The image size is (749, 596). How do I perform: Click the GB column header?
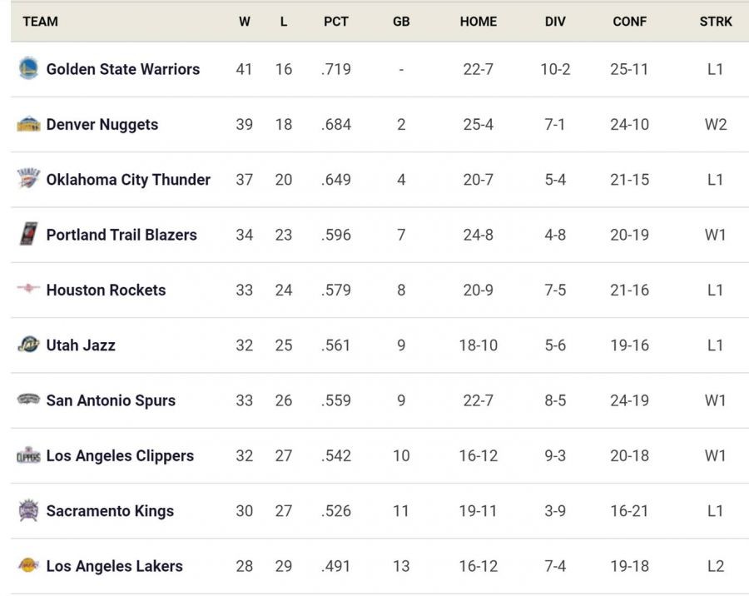(x=401, y=22)
